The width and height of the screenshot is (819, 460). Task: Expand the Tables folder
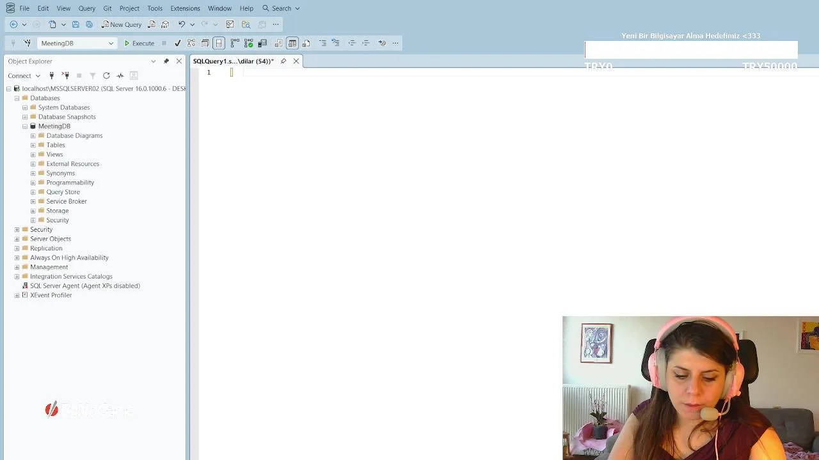(x=33, y=145)
